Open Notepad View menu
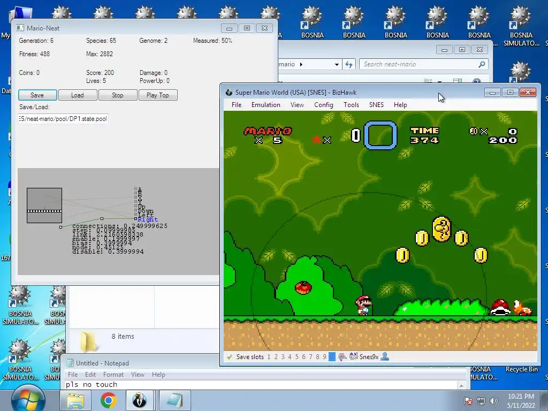 point(138,374)
